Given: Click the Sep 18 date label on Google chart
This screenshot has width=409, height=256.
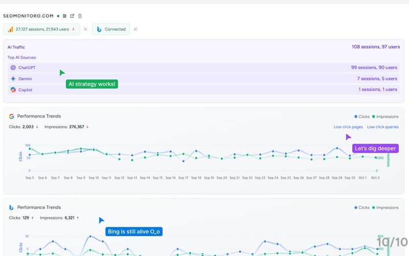Looking at the screenshot, I should tap(196, 178).
